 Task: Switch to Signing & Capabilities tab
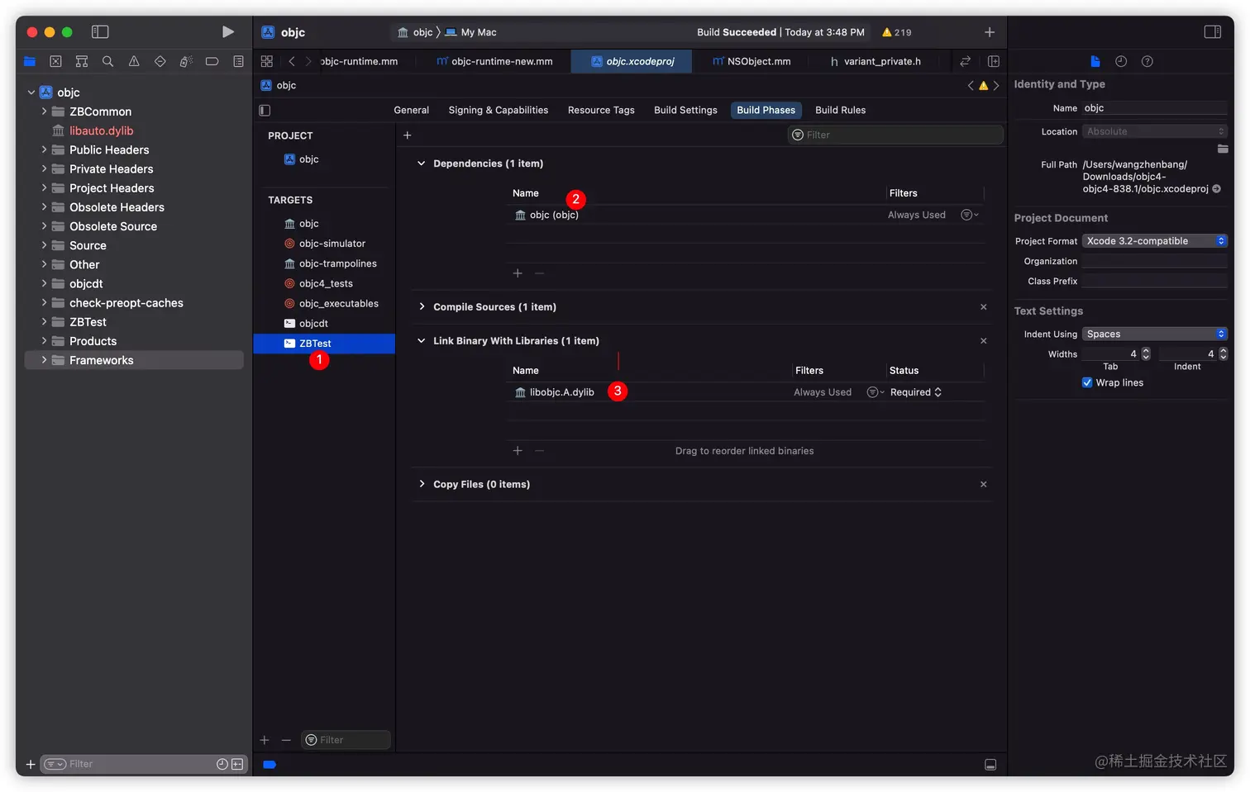click(498, 110)
